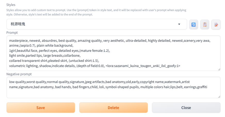Click the "Styles" heading label

[11, 5]
